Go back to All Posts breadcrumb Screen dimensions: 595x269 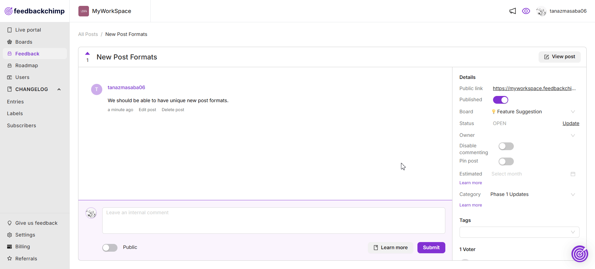[x=88, y=34]
